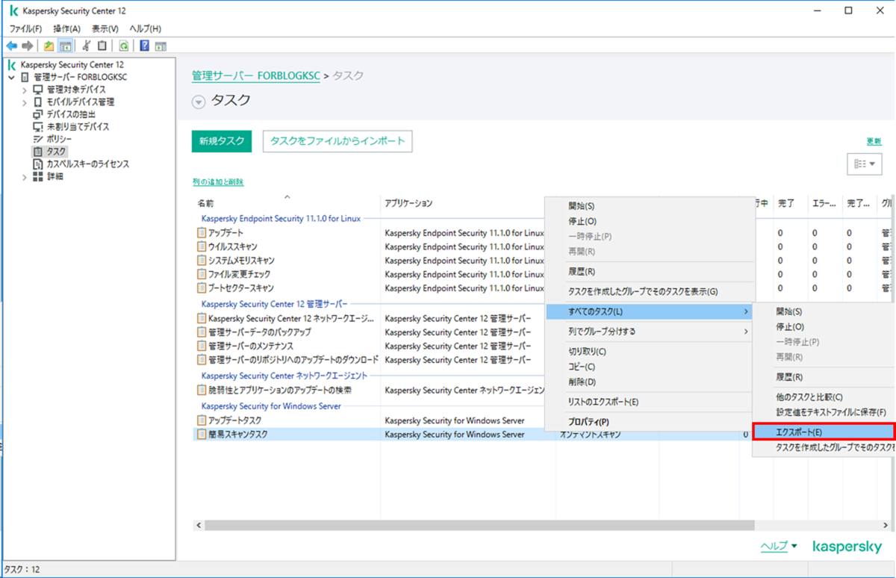
Task: Select タスク node in the console tree
Action: pyautogui.click(x=56, y=152)
